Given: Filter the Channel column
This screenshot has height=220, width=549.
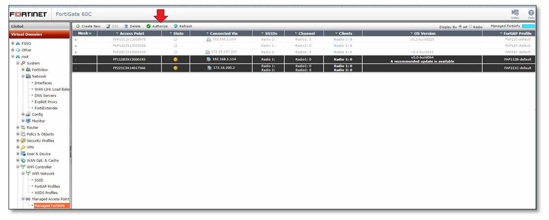Looking at the screenshot, I should (x=296, y=34).
